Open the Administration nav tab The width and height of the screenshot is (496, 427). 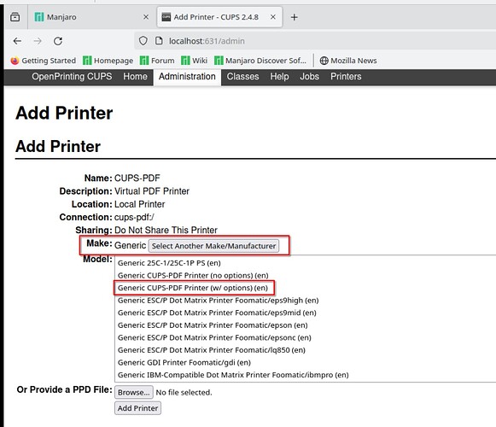[x=187, y=77]
